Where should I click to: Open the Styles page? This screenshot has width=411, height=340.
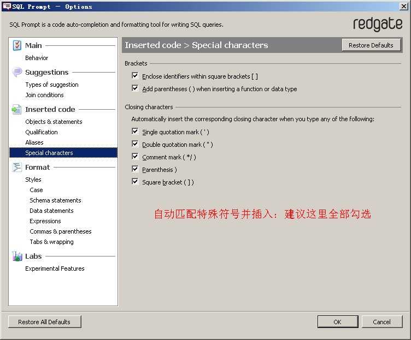tap(33, 180)
